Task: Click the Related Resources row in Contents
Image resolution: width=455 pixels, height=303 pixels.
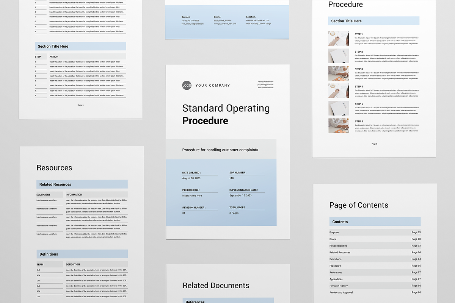Action: click(375, 253)
